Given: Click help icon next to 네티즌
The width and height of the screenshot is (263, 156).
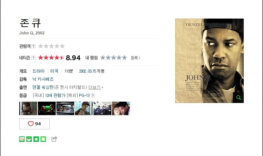Looking at the screenshot, I should click(33, 58).
